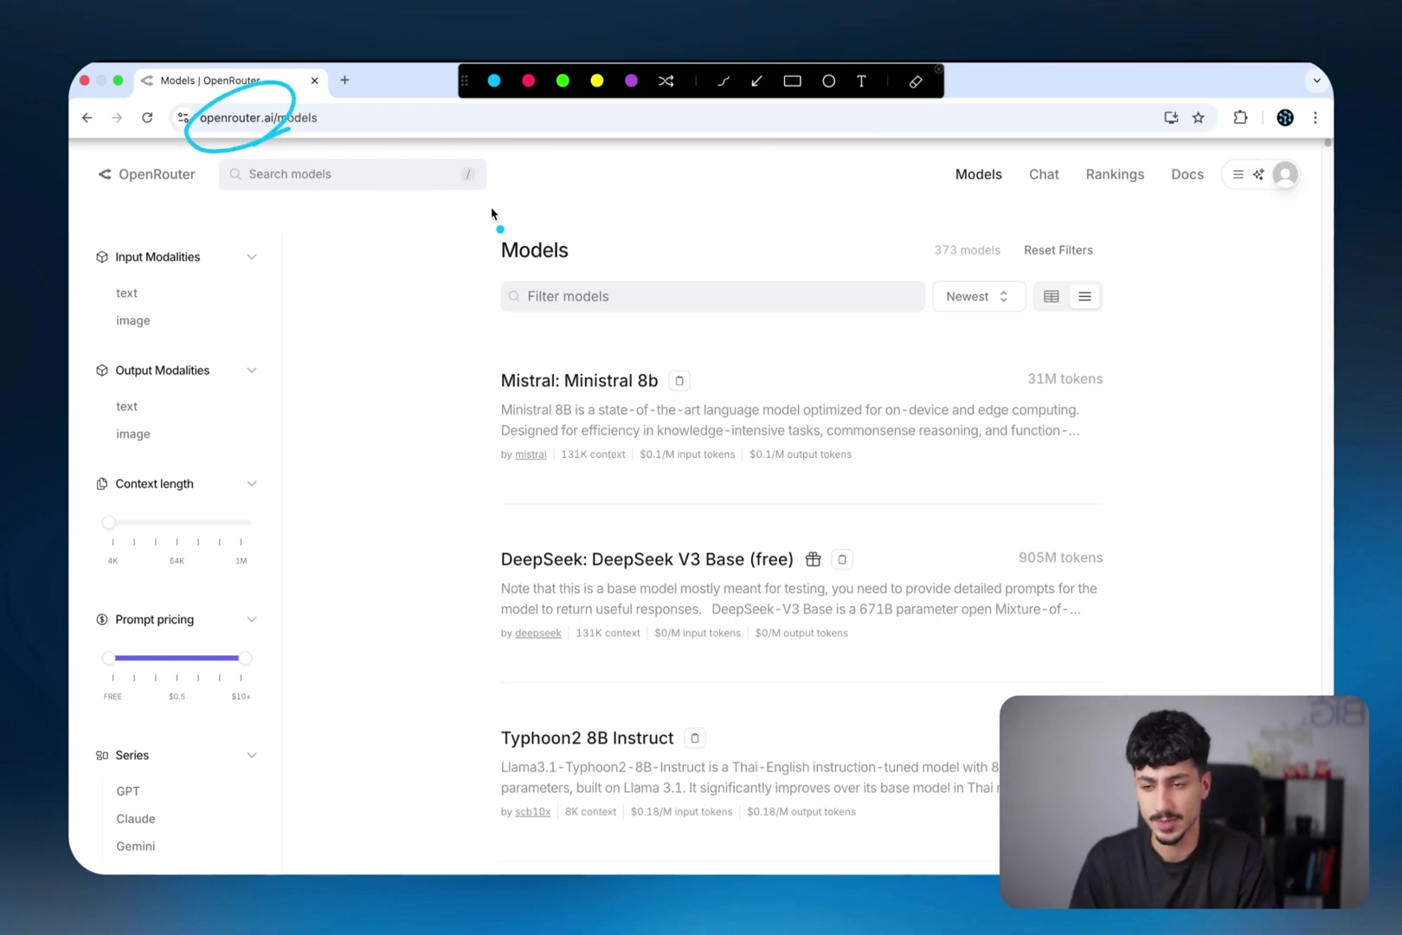Click the OpenRouter logo
Screen dimensions: 1402x935
[x=146, y=174]
